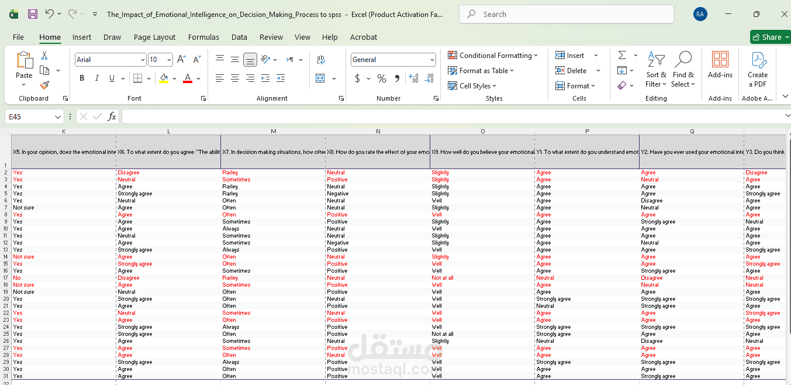Viewport: 791px width, 385px height.
Task: Open the Conditional Formatting dropdown
Action: [x=493, y=56]
